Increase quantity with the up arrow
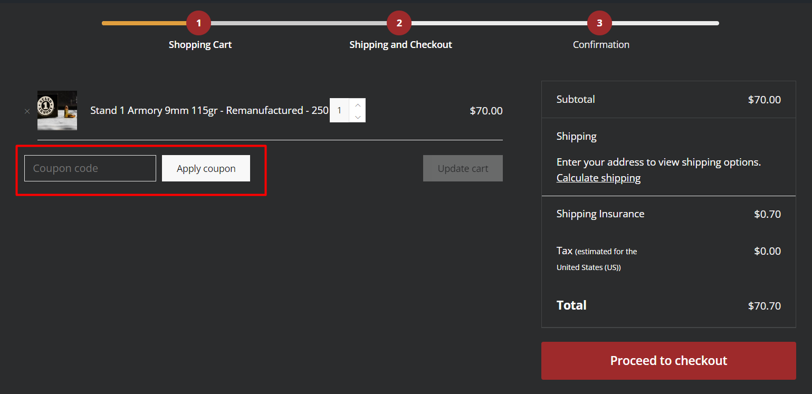Image resolution: width=812 pixels, height=394 pixels. (358, 104)
